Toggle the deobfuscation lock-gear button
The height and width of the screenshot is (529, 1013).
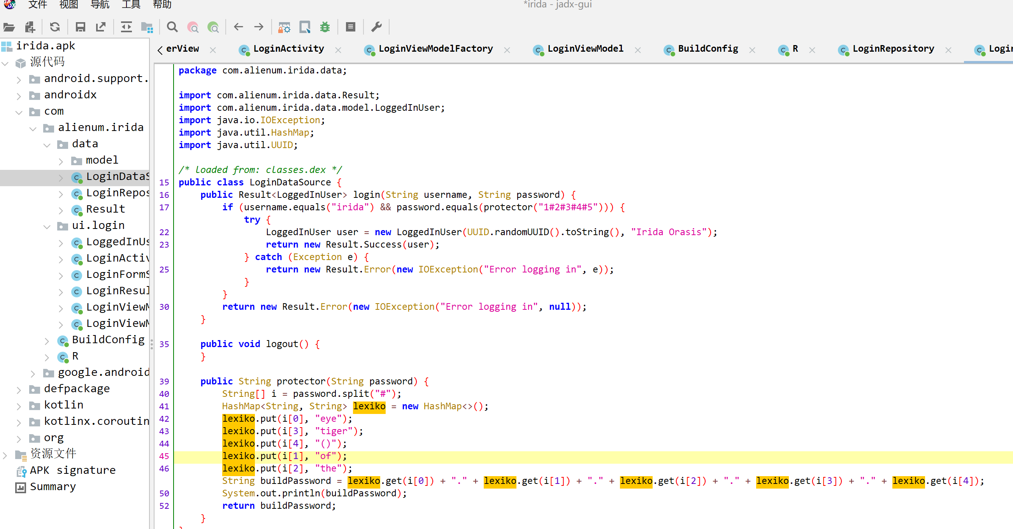(284, 27)
